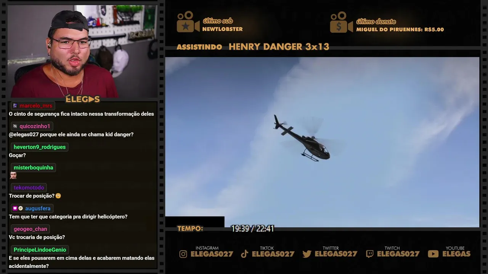Screen dimensions: 488x274
Task: Open tekomotodo username in chat
Action: pyautogui.click(x=29, y=188)
